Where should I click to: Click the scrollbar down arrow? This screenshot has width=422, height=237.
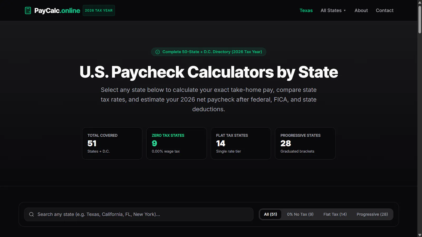[x=420, y=235]
